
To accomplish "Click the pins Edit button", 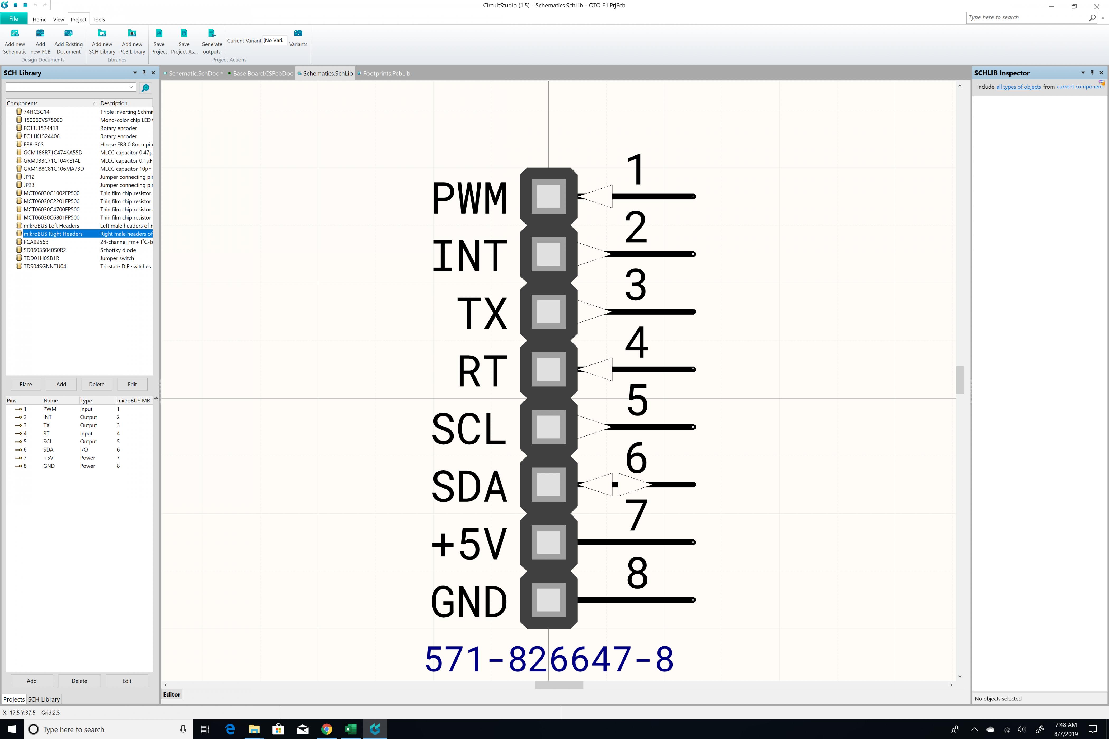I will click(127, 681).
